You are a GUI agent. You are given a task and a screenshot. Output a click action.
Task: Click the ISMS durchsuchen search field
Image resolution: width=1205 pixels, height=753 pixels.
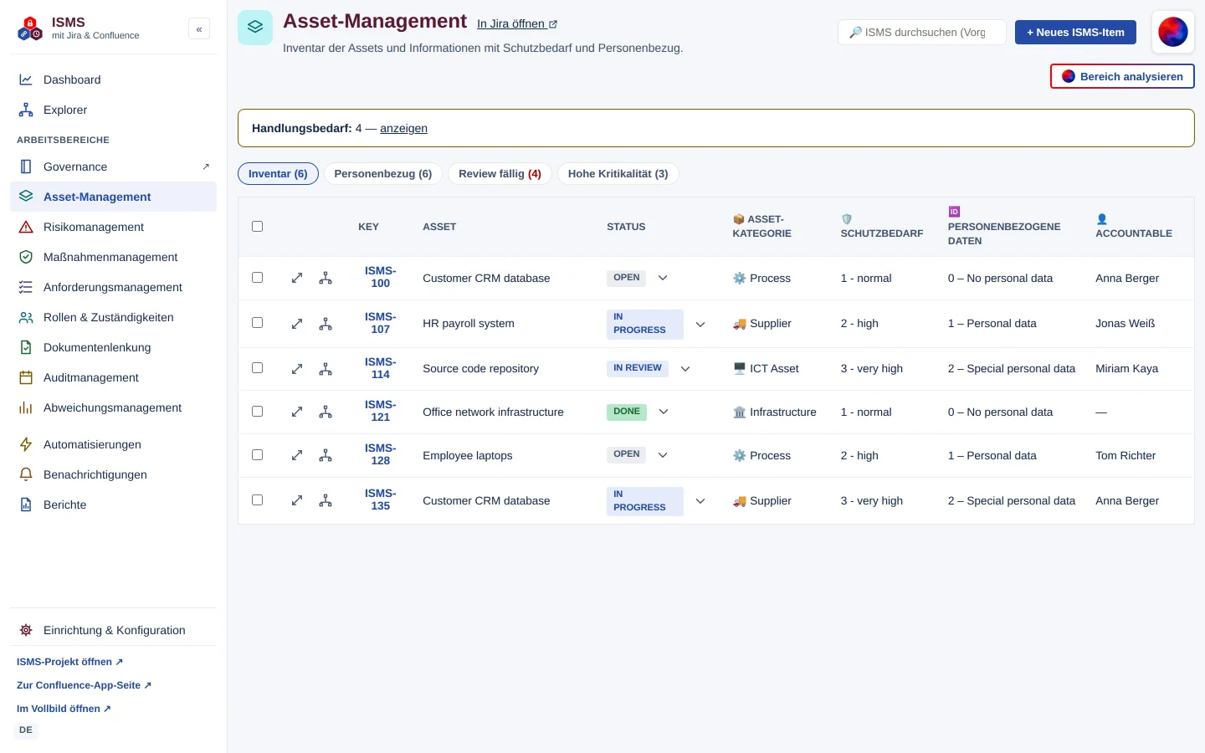922,33
